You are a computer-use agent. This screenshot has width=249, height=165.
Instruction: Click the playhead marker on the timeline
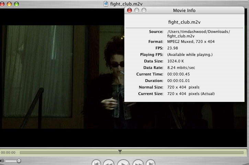pyautogui.click(x=120, y=152)
